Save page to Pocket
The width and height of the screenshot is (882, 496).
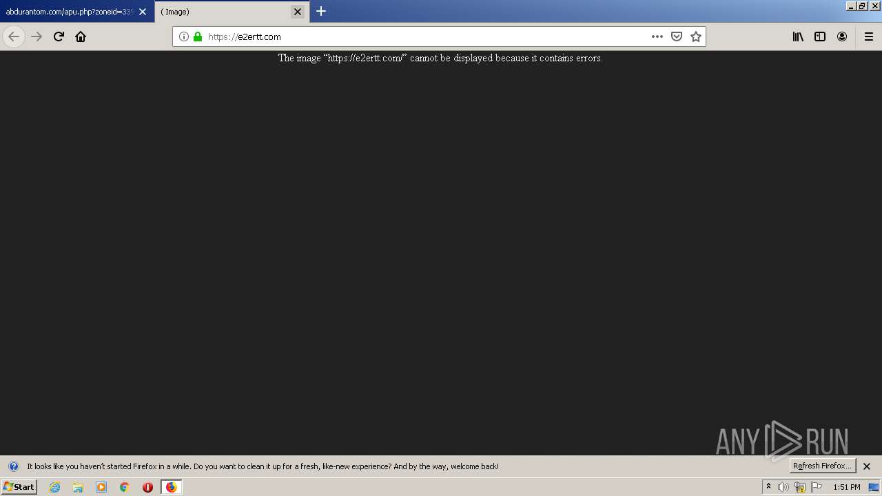[x=677, y=37]
